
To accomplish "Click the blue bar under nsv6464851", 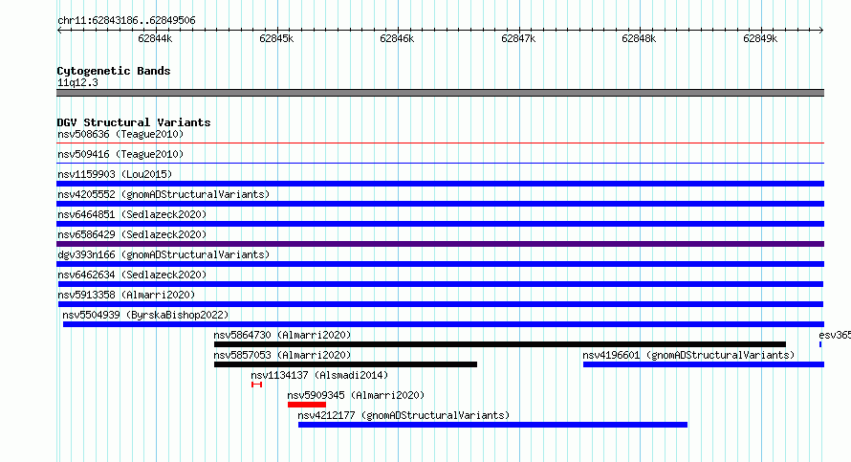I will point(440,224).
